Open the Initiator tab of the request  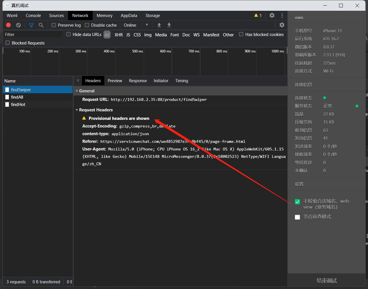161,81
